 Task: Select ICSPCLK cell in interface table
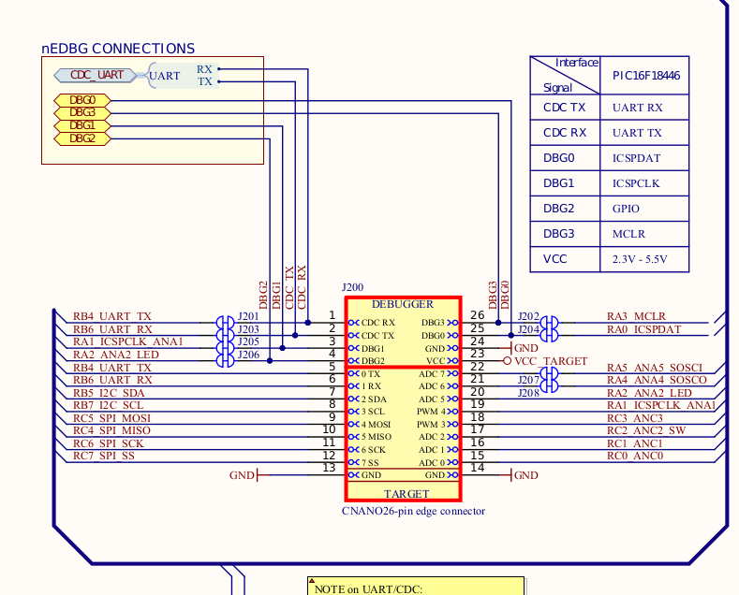point(644,183)
